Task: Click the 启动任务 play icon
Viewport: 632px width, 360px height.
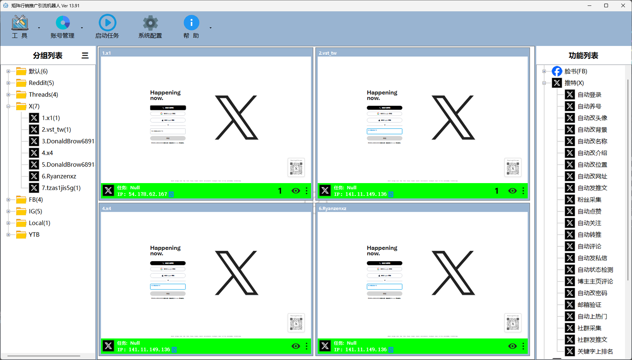Action: [x=107, y=23]
